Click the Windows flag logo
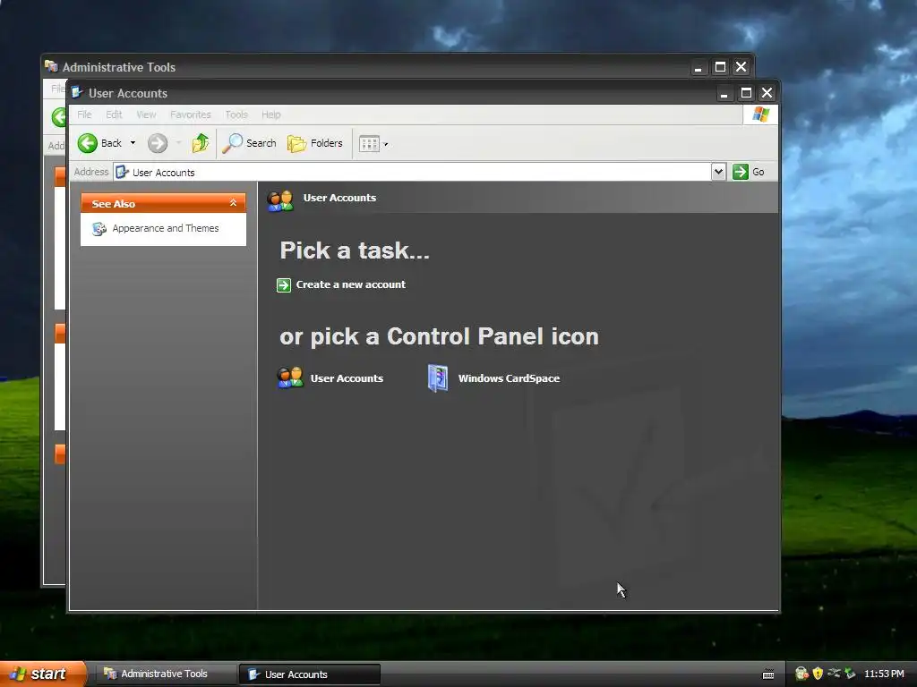 pyautogui.click(x=761, y=114)
